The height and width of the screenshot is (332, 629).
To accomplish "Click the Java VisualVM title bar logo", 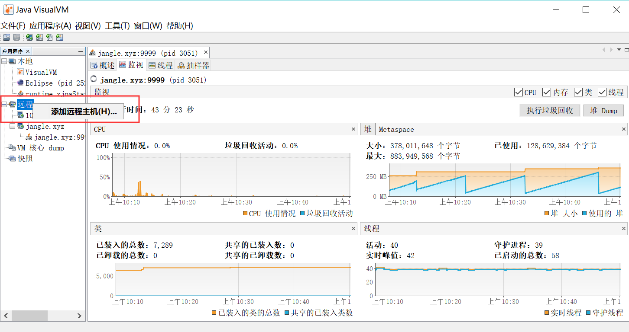I will (9, 10).
